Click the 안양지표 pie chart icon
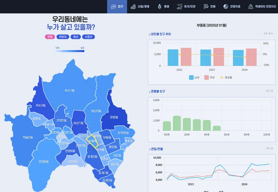Image resolution: width=278 pixels, height=192 pixels. click(x=225, y=7)
